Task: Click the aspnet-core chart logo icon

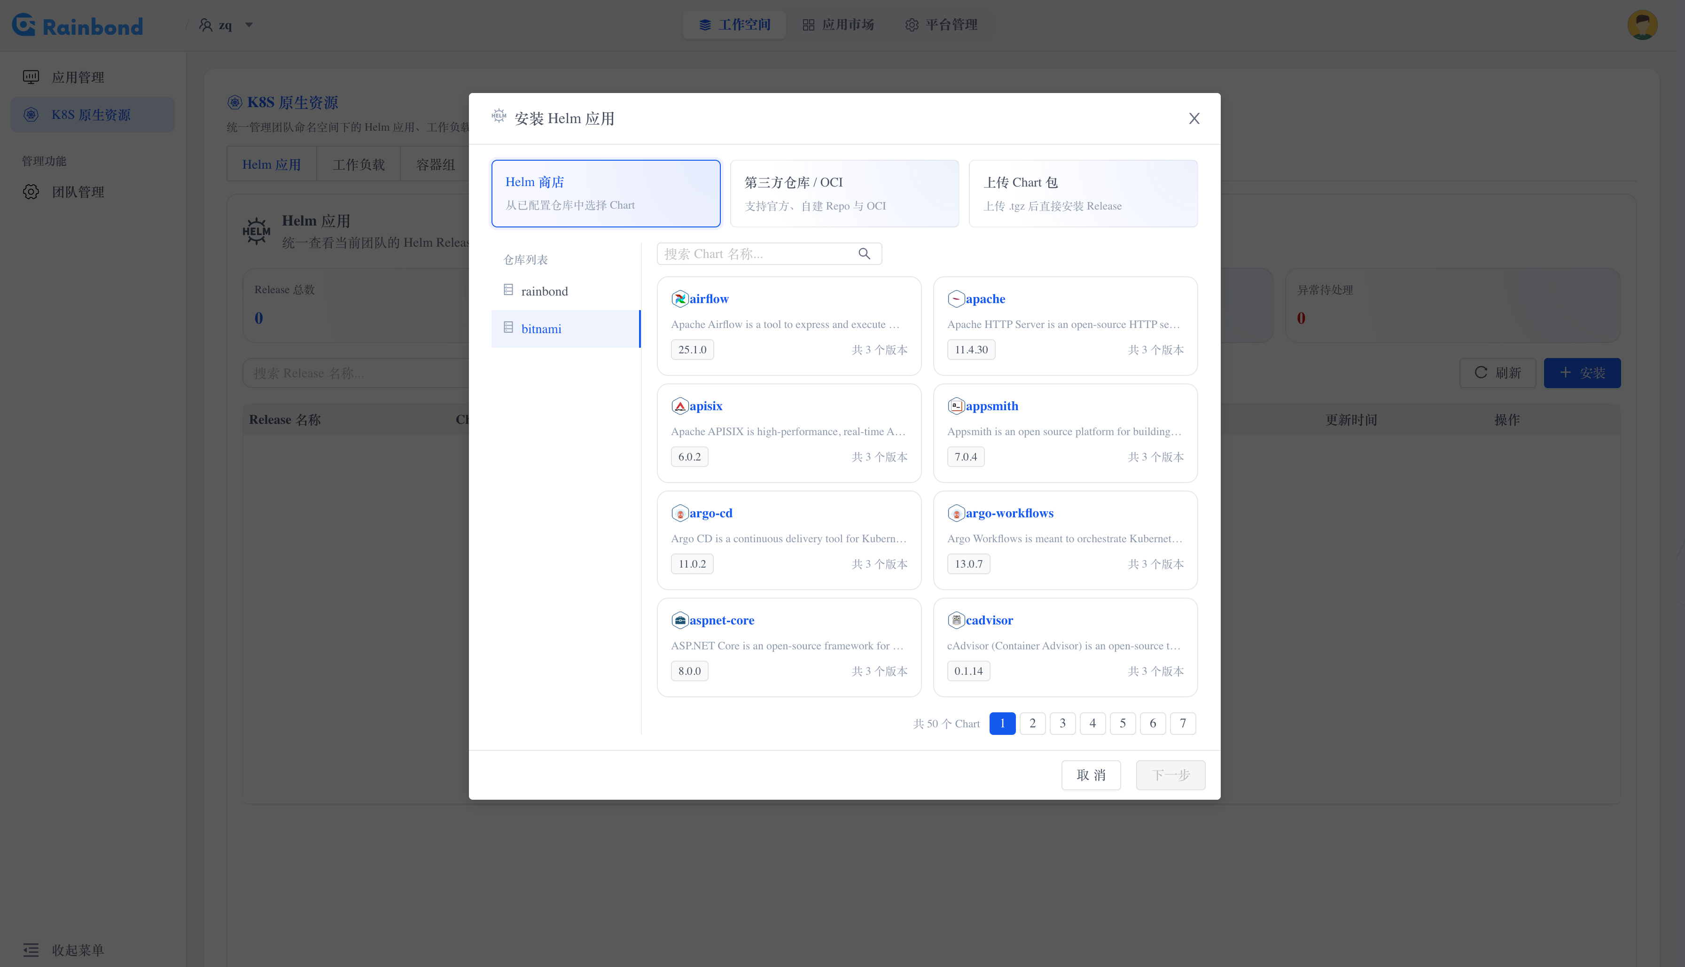Action: pos(679,620)
